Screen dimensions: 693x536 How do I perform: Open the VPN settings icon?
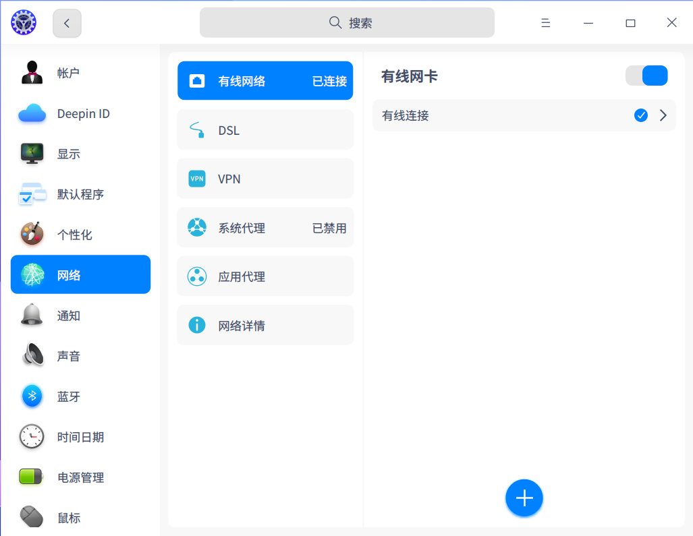(196, 178)
